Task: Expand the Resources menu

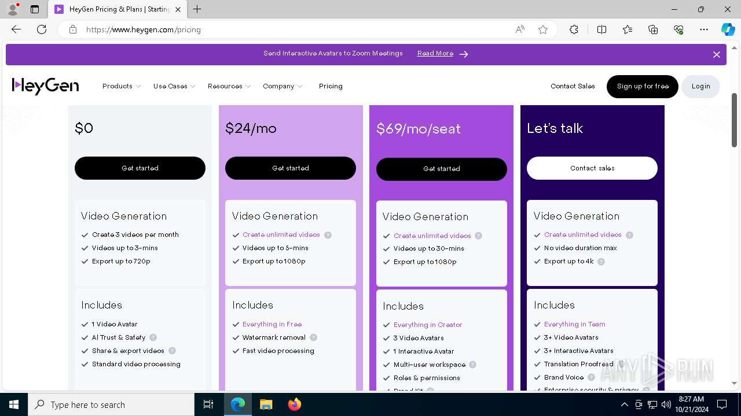Action: 229,86
